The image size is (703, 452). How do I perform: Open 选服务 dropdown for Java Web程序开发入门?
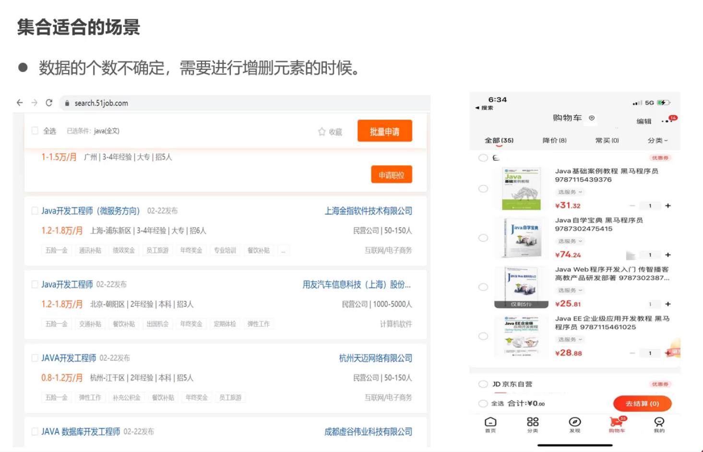coord(570,290)
